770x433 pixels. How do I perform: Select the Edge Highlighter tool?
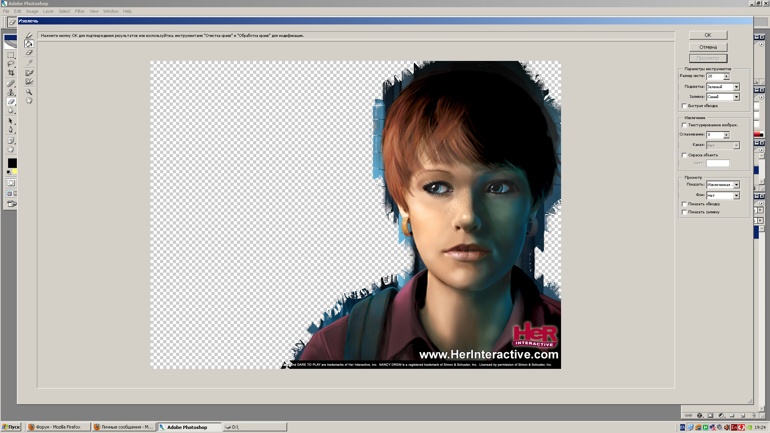point(29,35)
